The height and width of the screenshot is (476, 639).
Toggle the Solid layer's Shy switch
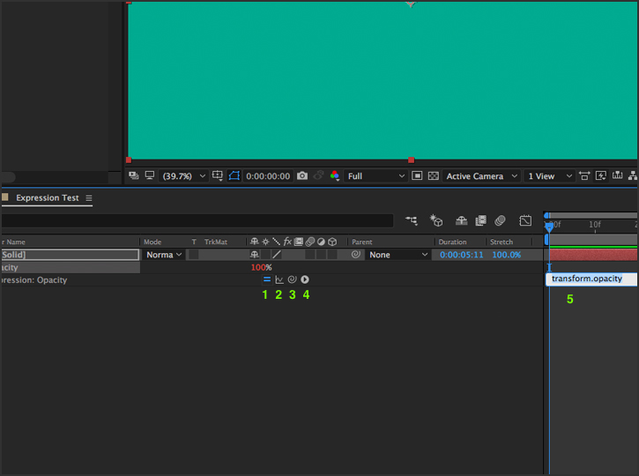click(x=255, y=255)
